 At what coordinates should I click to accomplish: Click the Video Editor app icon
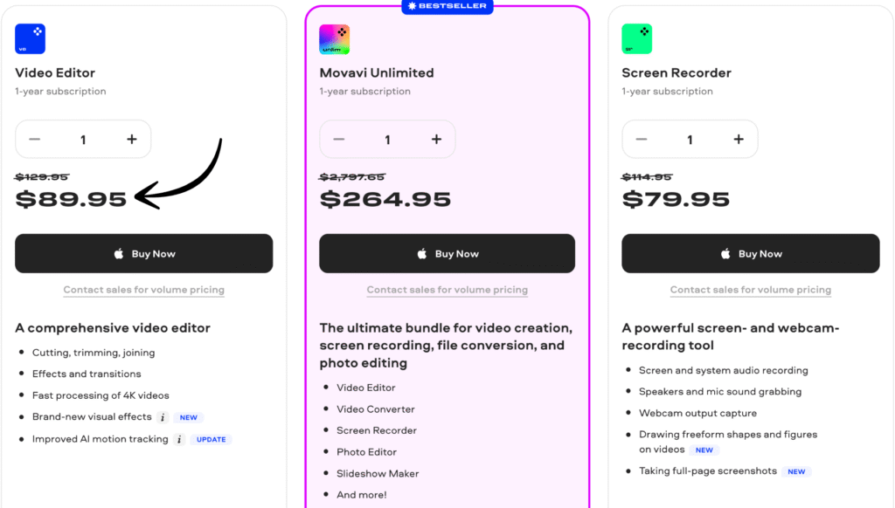[30, 38]
